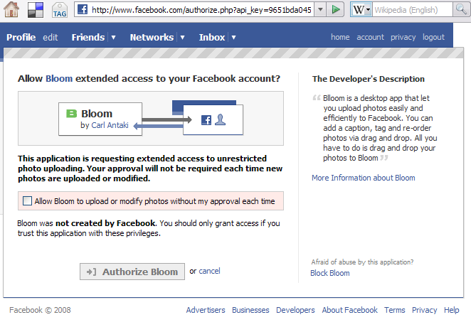
Task: Click the green Go arrow button
Action: coord(336,10)
